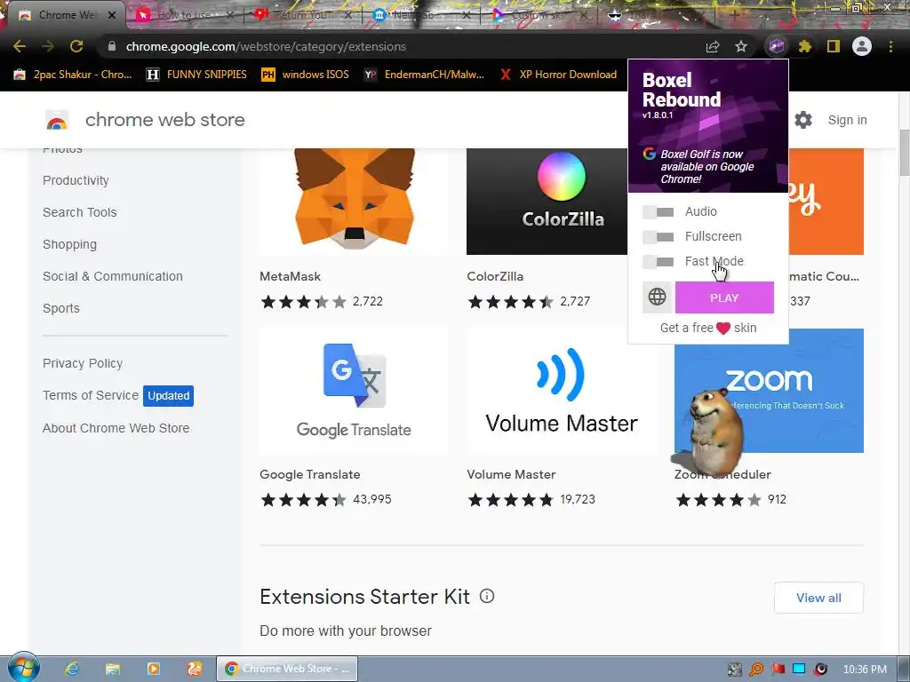Image resolution: width=910 pixels, height=682 pixels.
Task: Click the pink PLAY button
Action: click(724, 297)
